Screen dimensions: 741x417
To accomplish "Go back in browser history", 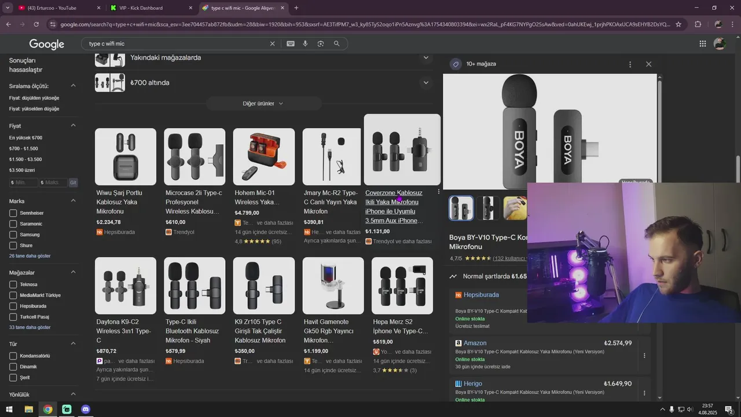I will (x=8, y=24).
